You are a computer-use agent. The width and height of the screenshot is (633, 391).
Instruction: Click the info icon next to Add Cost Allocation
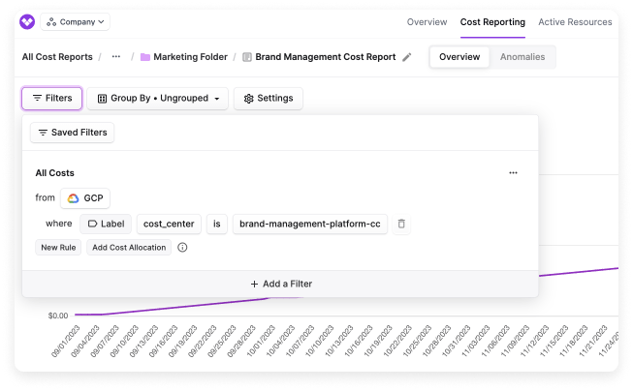click(x=182, y=248)
